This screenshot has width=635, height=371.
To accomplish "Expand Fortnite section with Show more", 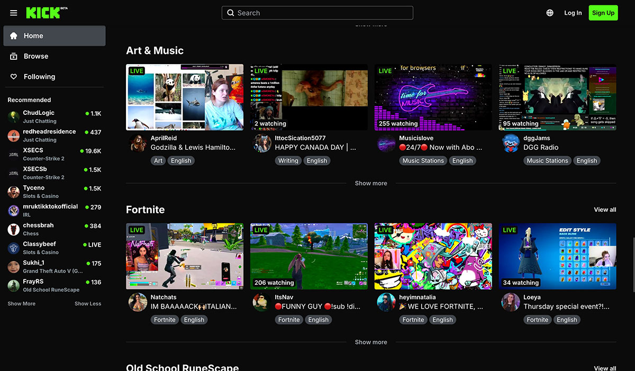I will pyautogui.click(x=371, y=342).
